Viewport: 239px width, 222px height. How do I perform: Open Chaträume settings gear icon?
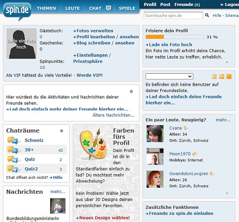click(x=61, y=131)
